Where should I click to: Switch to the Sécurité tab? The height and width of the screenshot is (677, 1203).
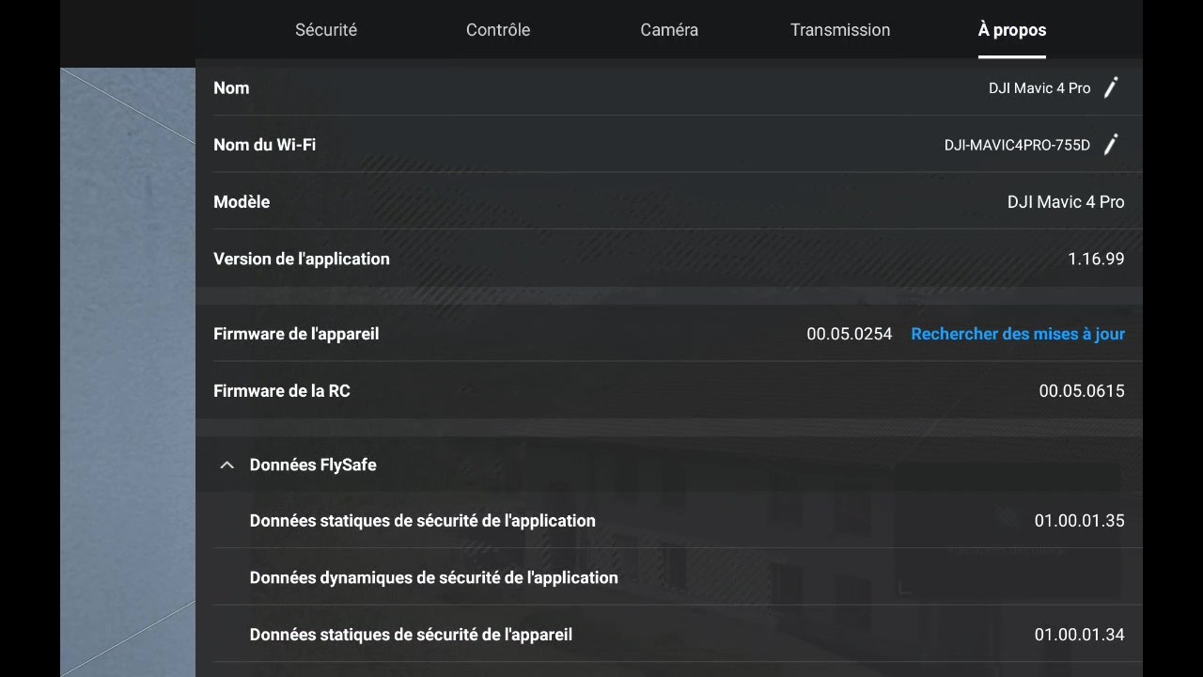point(326,30)
